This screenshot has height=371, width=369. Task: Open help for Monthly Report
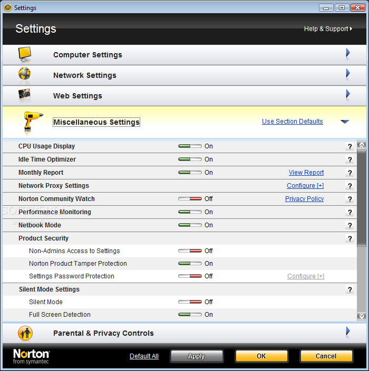coord(349,173)
